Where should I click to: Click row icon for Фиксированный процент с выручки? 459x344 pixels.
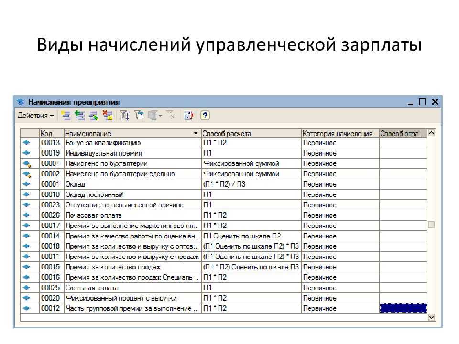(x=27, y=298)
